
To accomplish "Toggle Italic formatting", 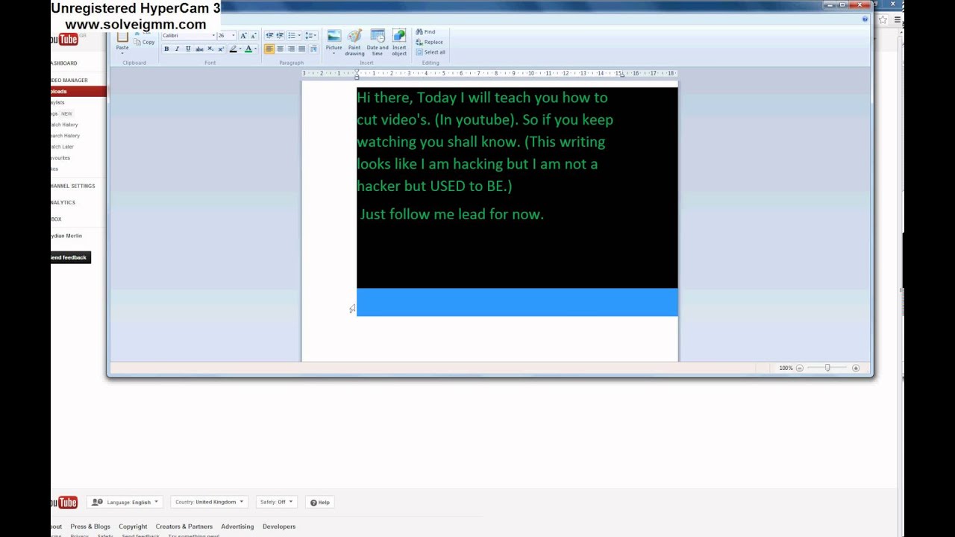I will tap(177, 49).
